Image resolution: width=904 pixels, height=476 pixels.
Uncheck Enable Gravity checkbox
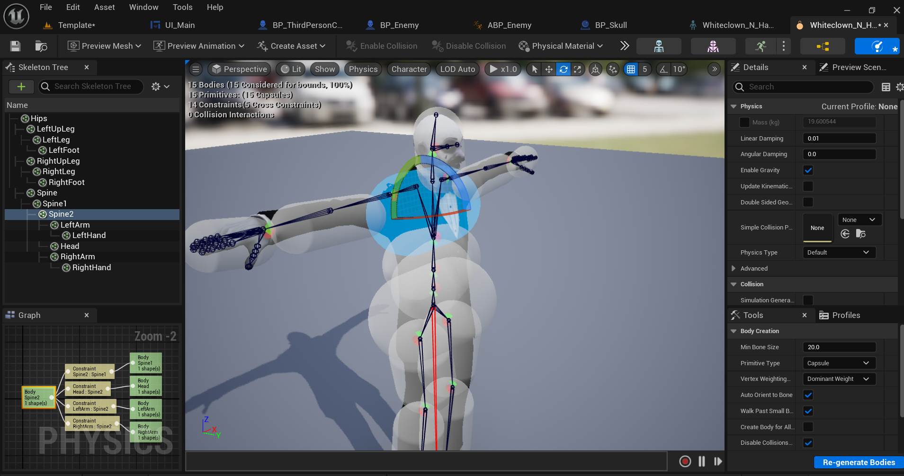coord(808,170)
